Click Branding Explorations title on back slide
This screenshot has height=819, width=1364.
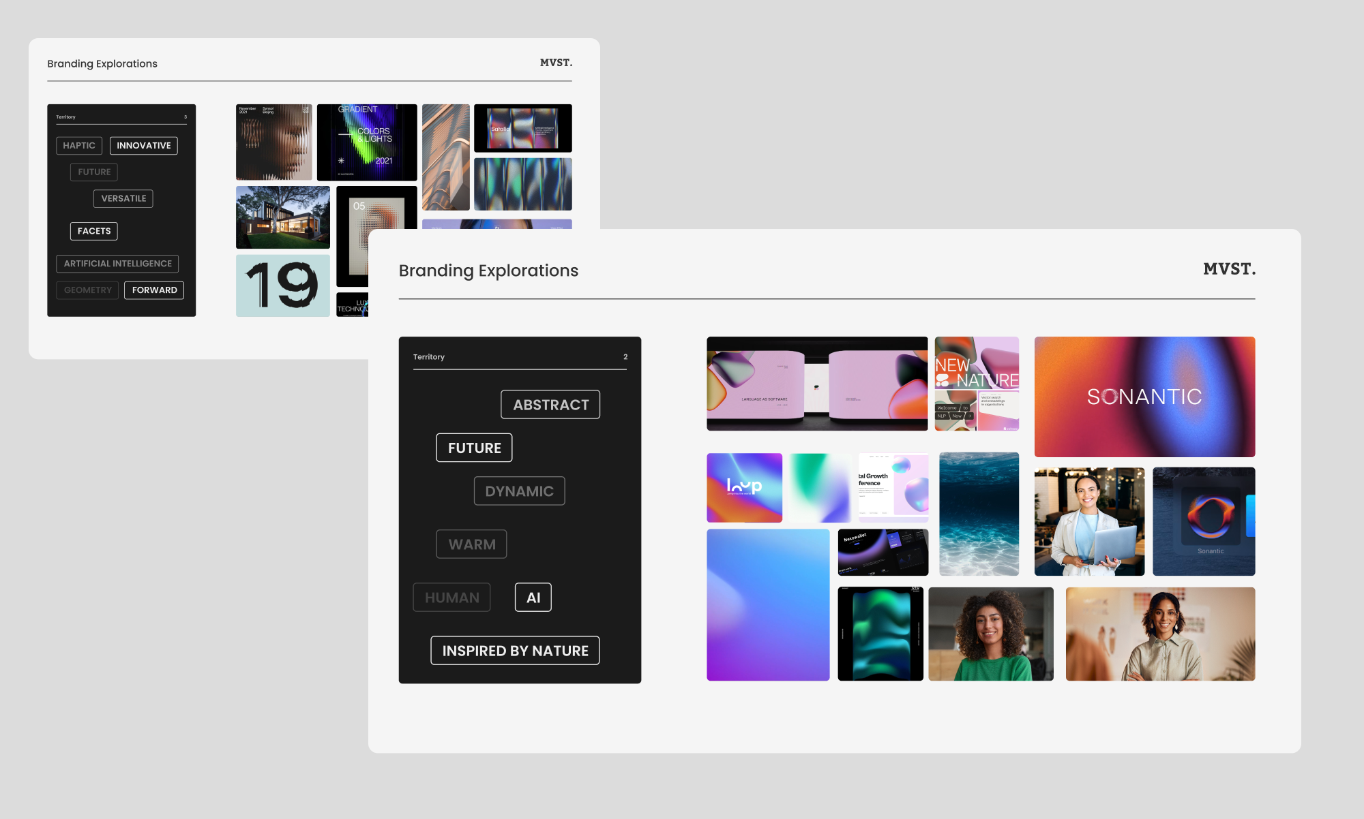click(102, 63)
